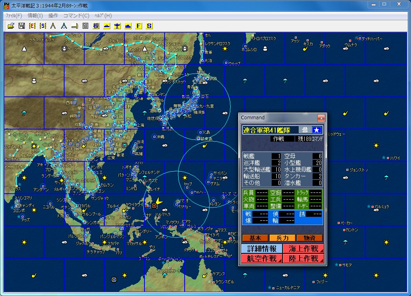
Task: Click the 根 base toolbar icon
Action: point(96,26)
